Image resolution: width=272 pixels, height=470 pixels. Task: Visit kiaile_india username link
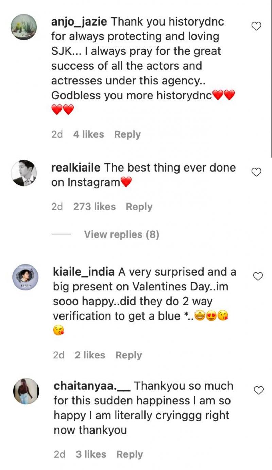pyautogui.click(x=84, y=272)
